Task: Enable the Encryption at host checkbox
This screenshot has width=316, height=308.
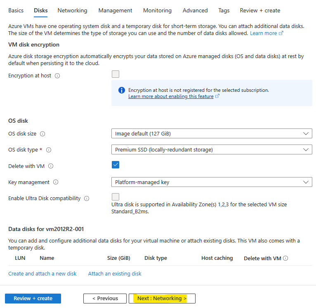Action: coord(116,74)
